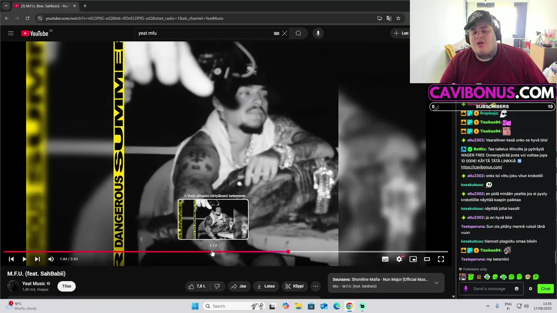The image size is (557, 313).
Task: Go back in browser history
Action: [7, 18]
